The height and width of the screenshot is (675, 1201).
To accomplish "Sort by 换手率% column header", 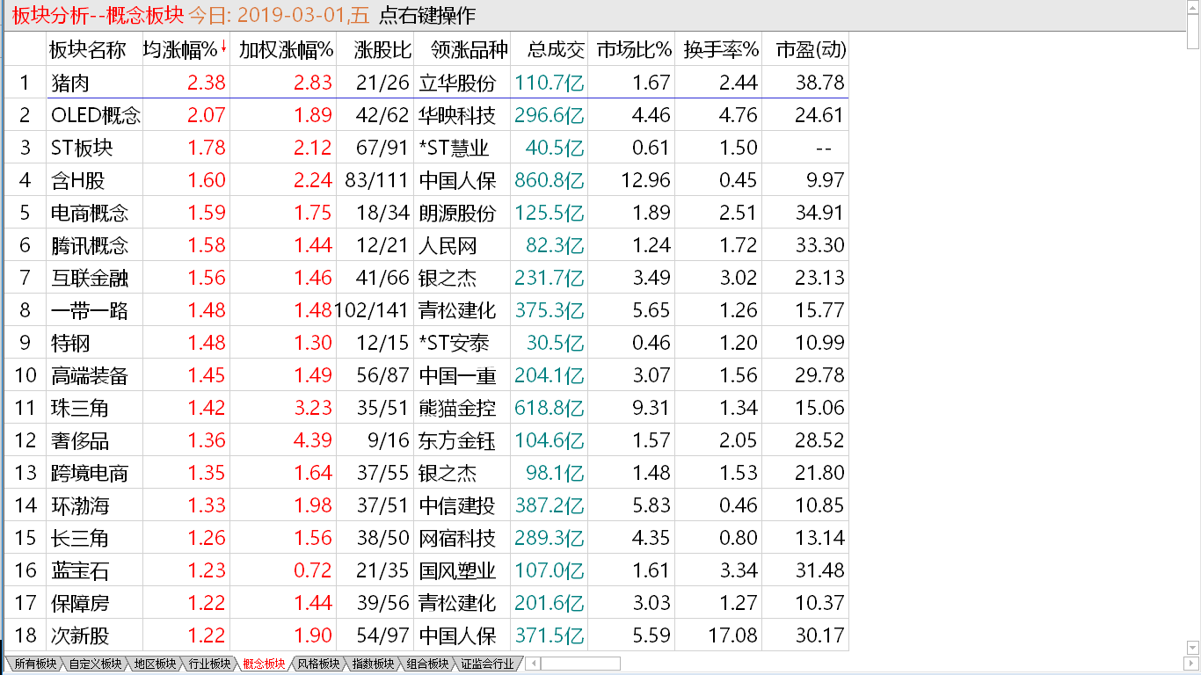I will 720,49.
